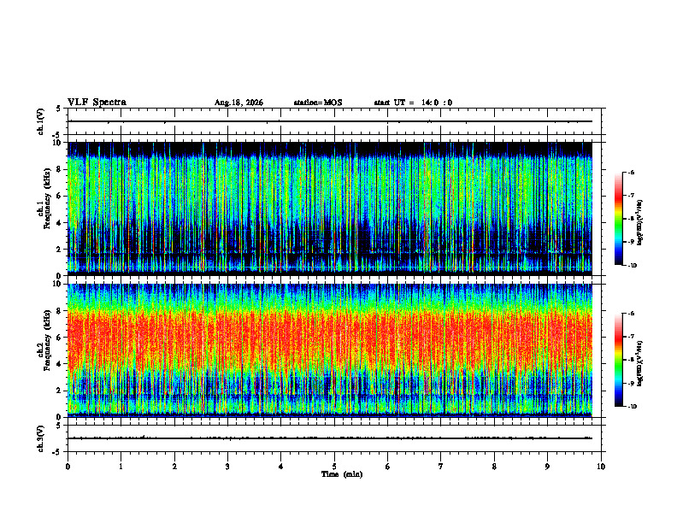677x523 pixels.
Task: Click the "ch.3(V)" axis label
Action: [x=41, y=438]
